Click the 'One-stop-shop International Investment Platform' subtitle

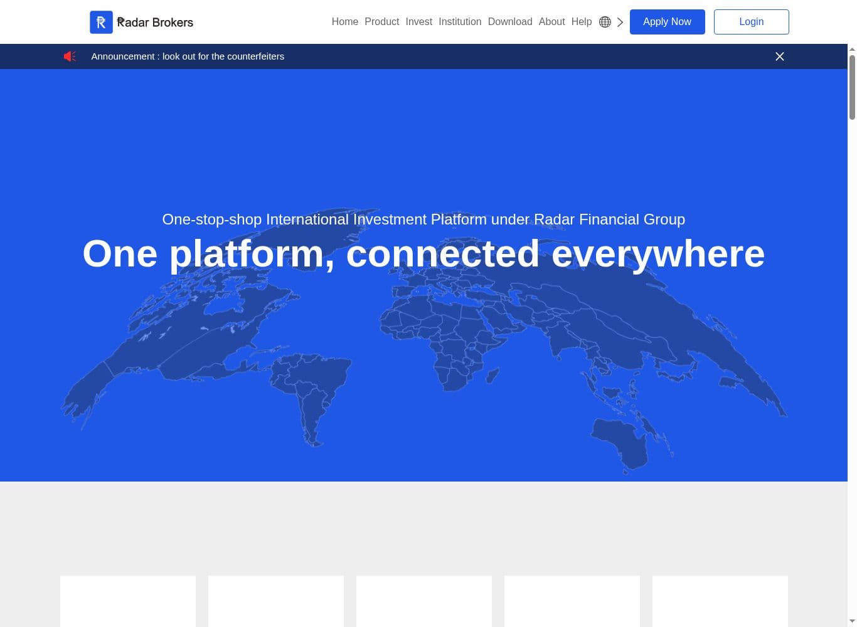pos(423,219)
